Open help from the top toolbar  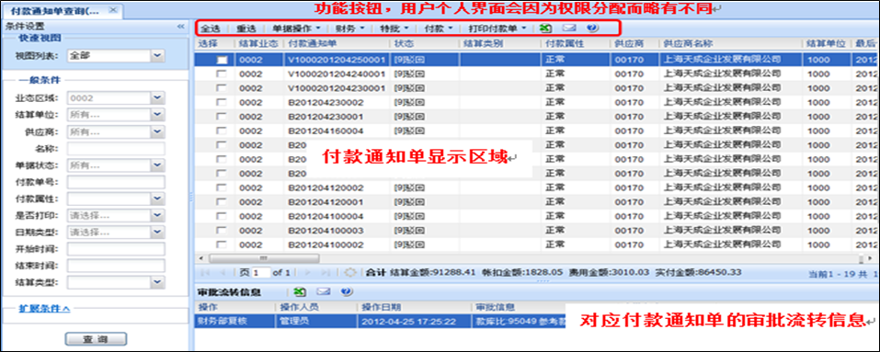click(x=591, y=28)
